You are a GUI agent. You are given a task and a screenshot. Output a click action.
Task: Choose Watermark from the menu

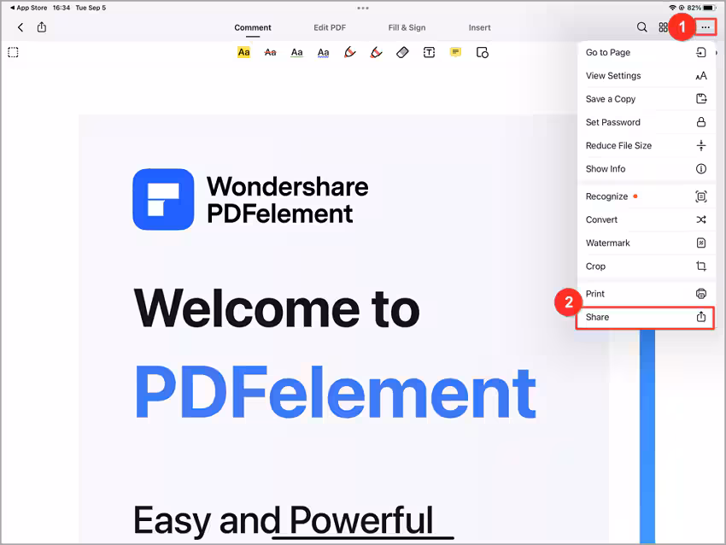[x=646, y=243]
